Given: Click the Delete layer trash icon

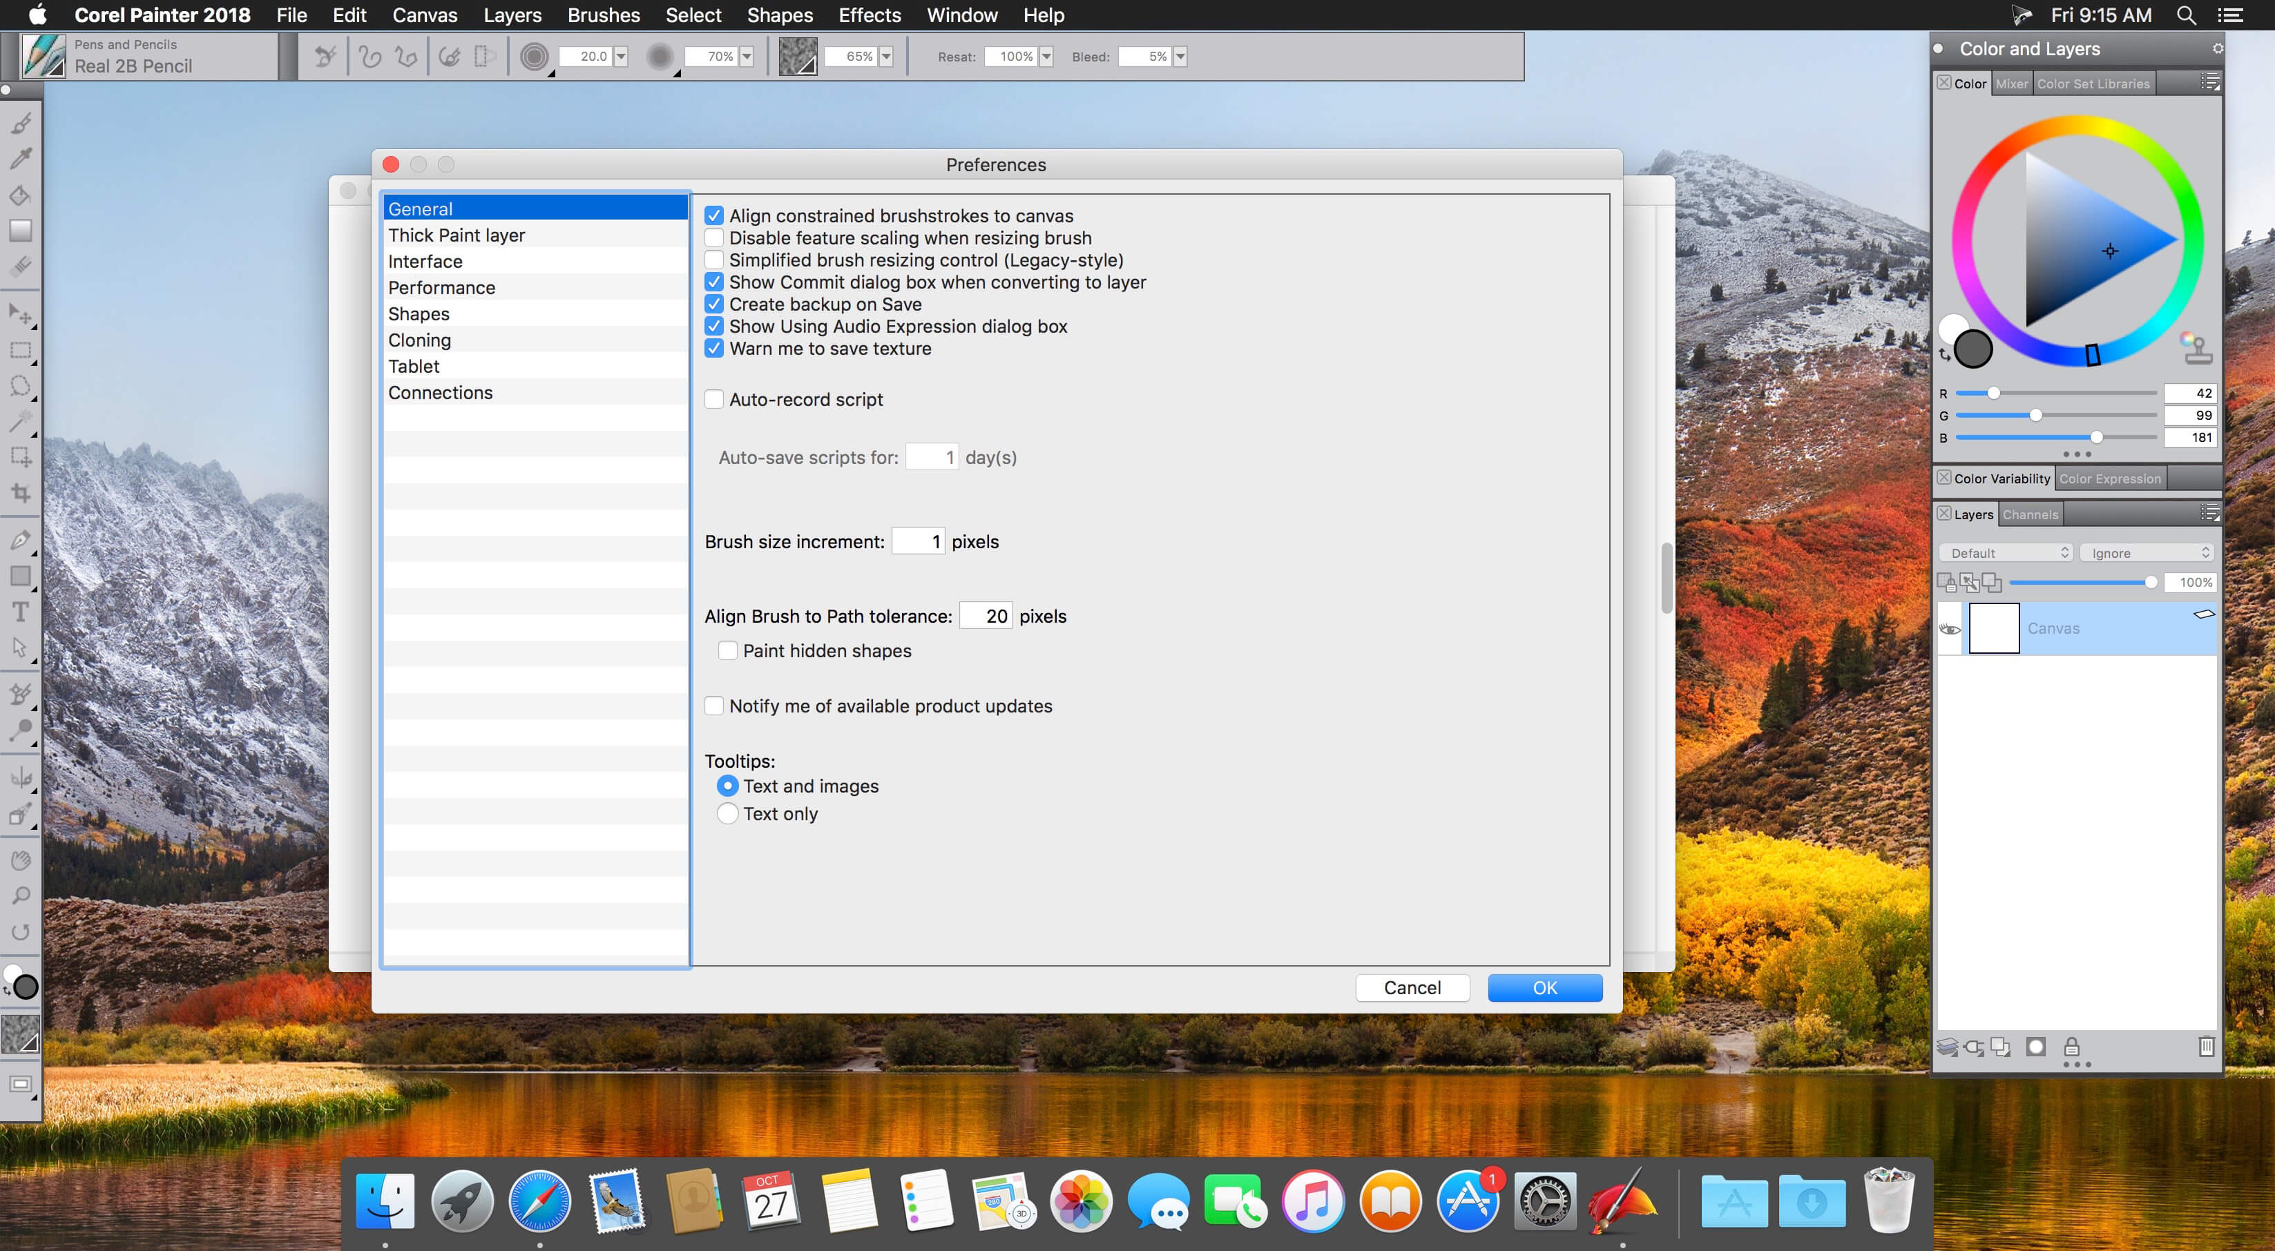Looking at the screenshot, I should tap(2206, 1047).
